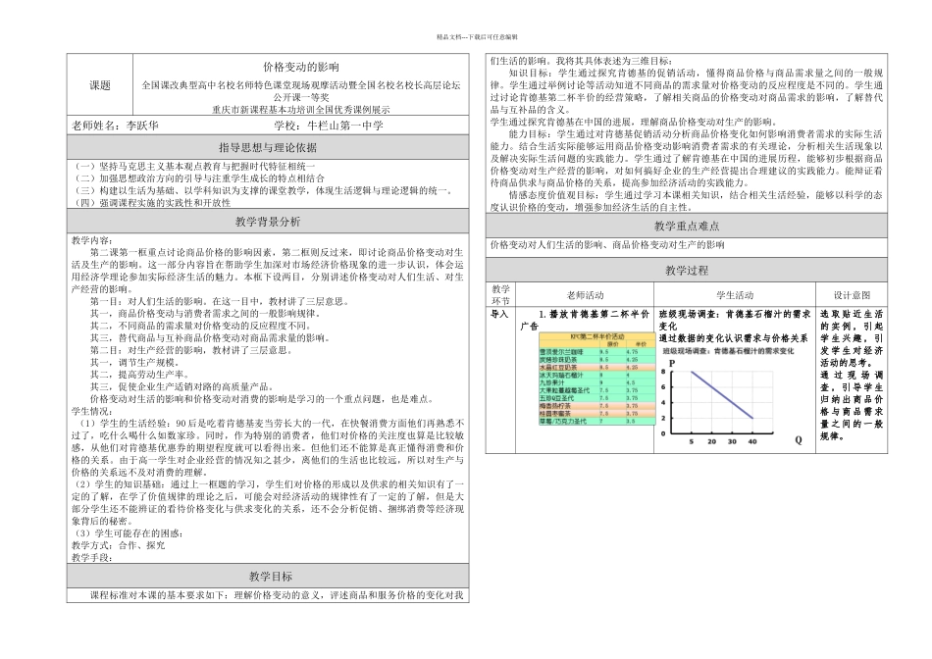
Task: Click text 班级现场调查：肯德基石榴汁的需求变化
Action: (x=735, y=320)
